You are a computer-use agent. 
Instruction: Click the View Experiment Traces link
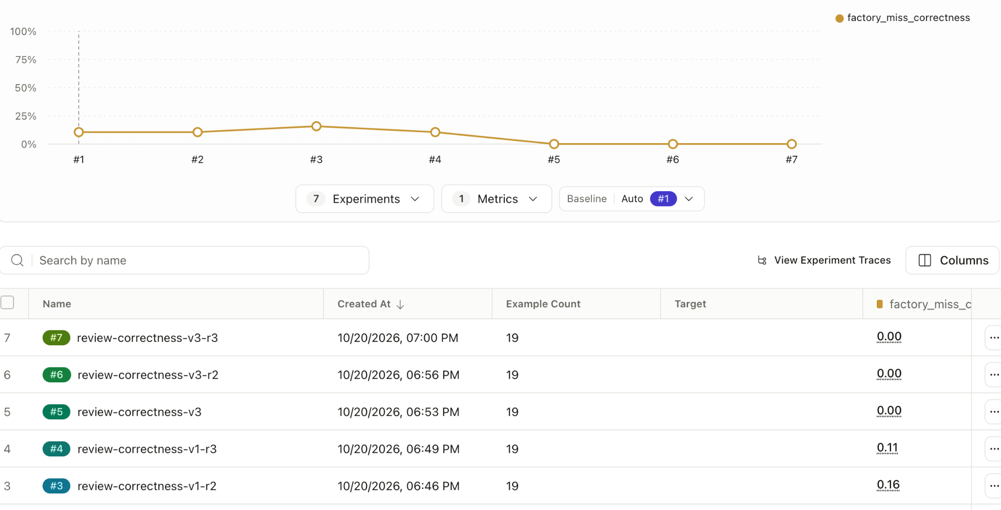(x=824, y=260)
